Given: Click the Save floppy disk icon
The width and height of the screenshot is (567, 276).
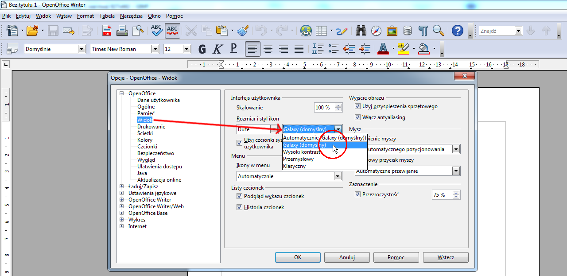Looking at the screenshot, I should point(53,31).
